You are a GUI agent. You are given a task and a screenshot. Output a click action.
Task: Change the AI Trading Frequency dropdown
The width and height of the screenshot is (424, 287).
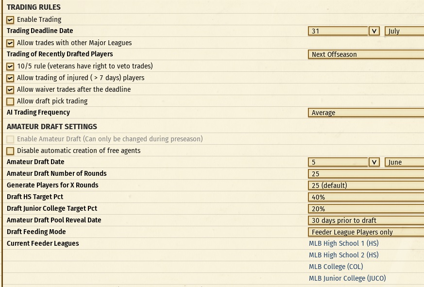pyautogui.click(x=366, y=113)
